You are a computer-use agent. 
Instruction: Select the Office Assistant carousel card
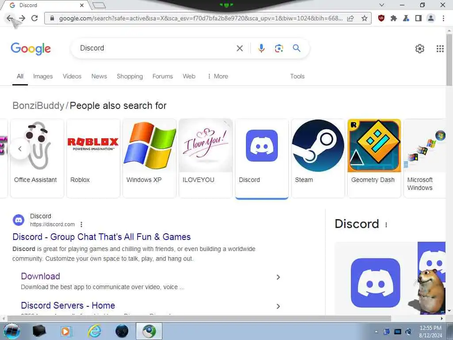coord(37,158)
